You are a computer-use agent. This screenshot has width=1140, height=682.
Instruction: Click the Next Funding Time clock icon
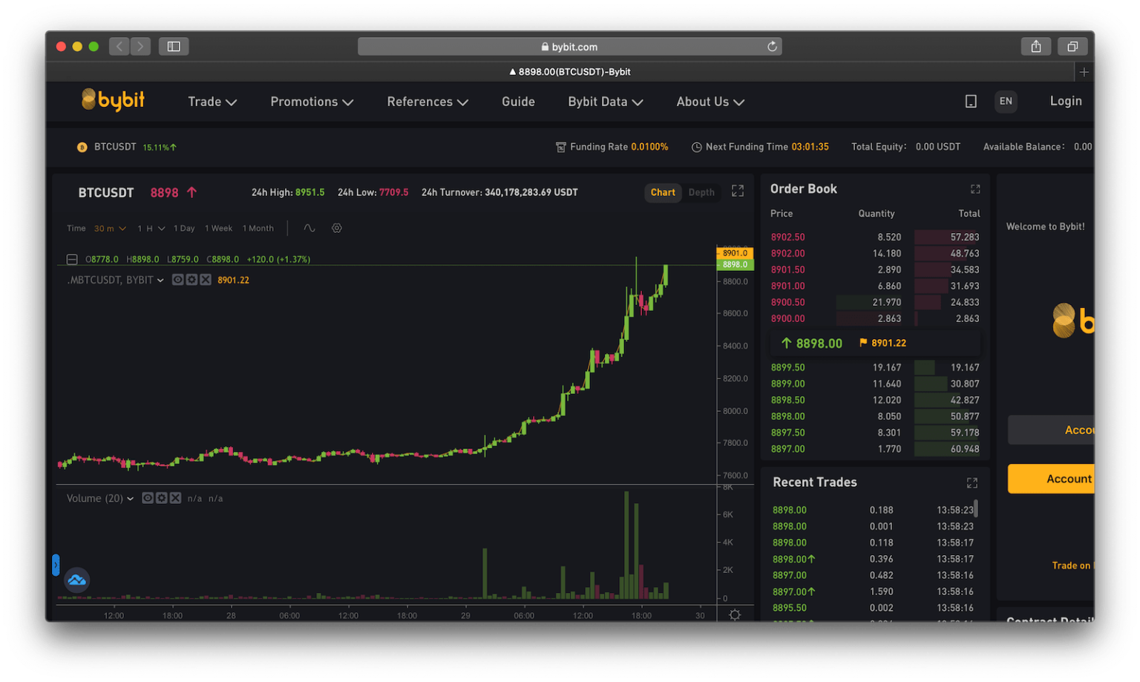696,147
